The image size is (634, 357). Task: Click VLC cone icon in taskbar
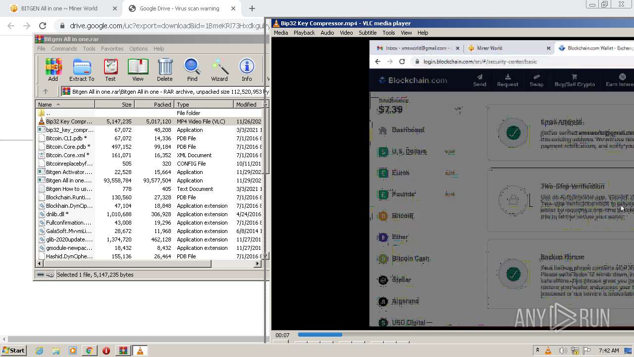coord(140,351)
